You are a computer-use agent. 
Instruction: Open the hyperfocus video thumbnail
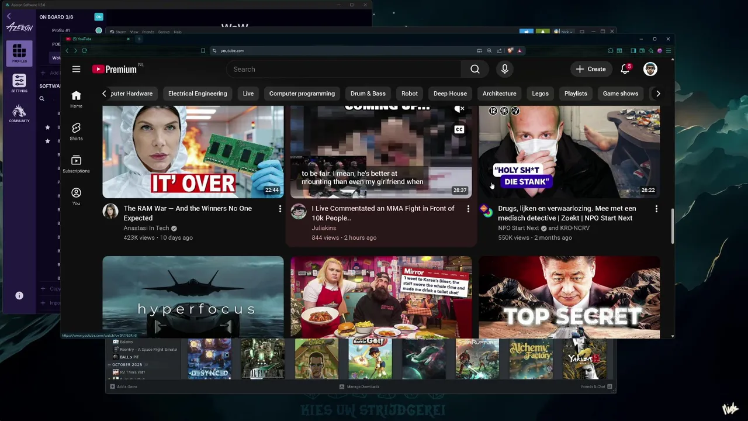(193, 297)
